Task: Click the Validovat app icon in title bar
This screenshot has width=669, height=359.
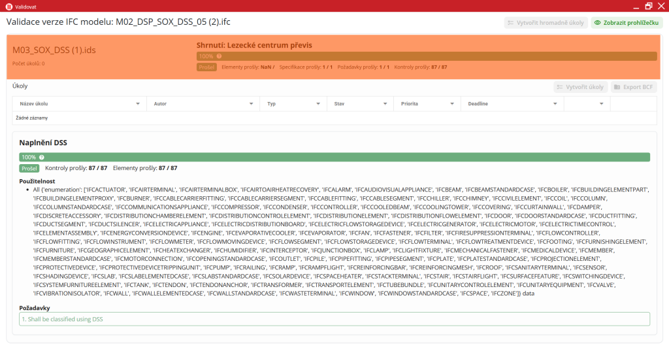Action: 8,6
